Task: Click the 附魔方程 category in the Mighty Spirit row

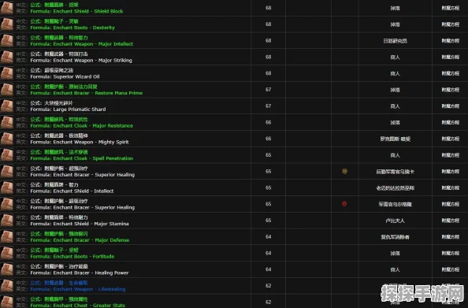Action: coord(451,139)
